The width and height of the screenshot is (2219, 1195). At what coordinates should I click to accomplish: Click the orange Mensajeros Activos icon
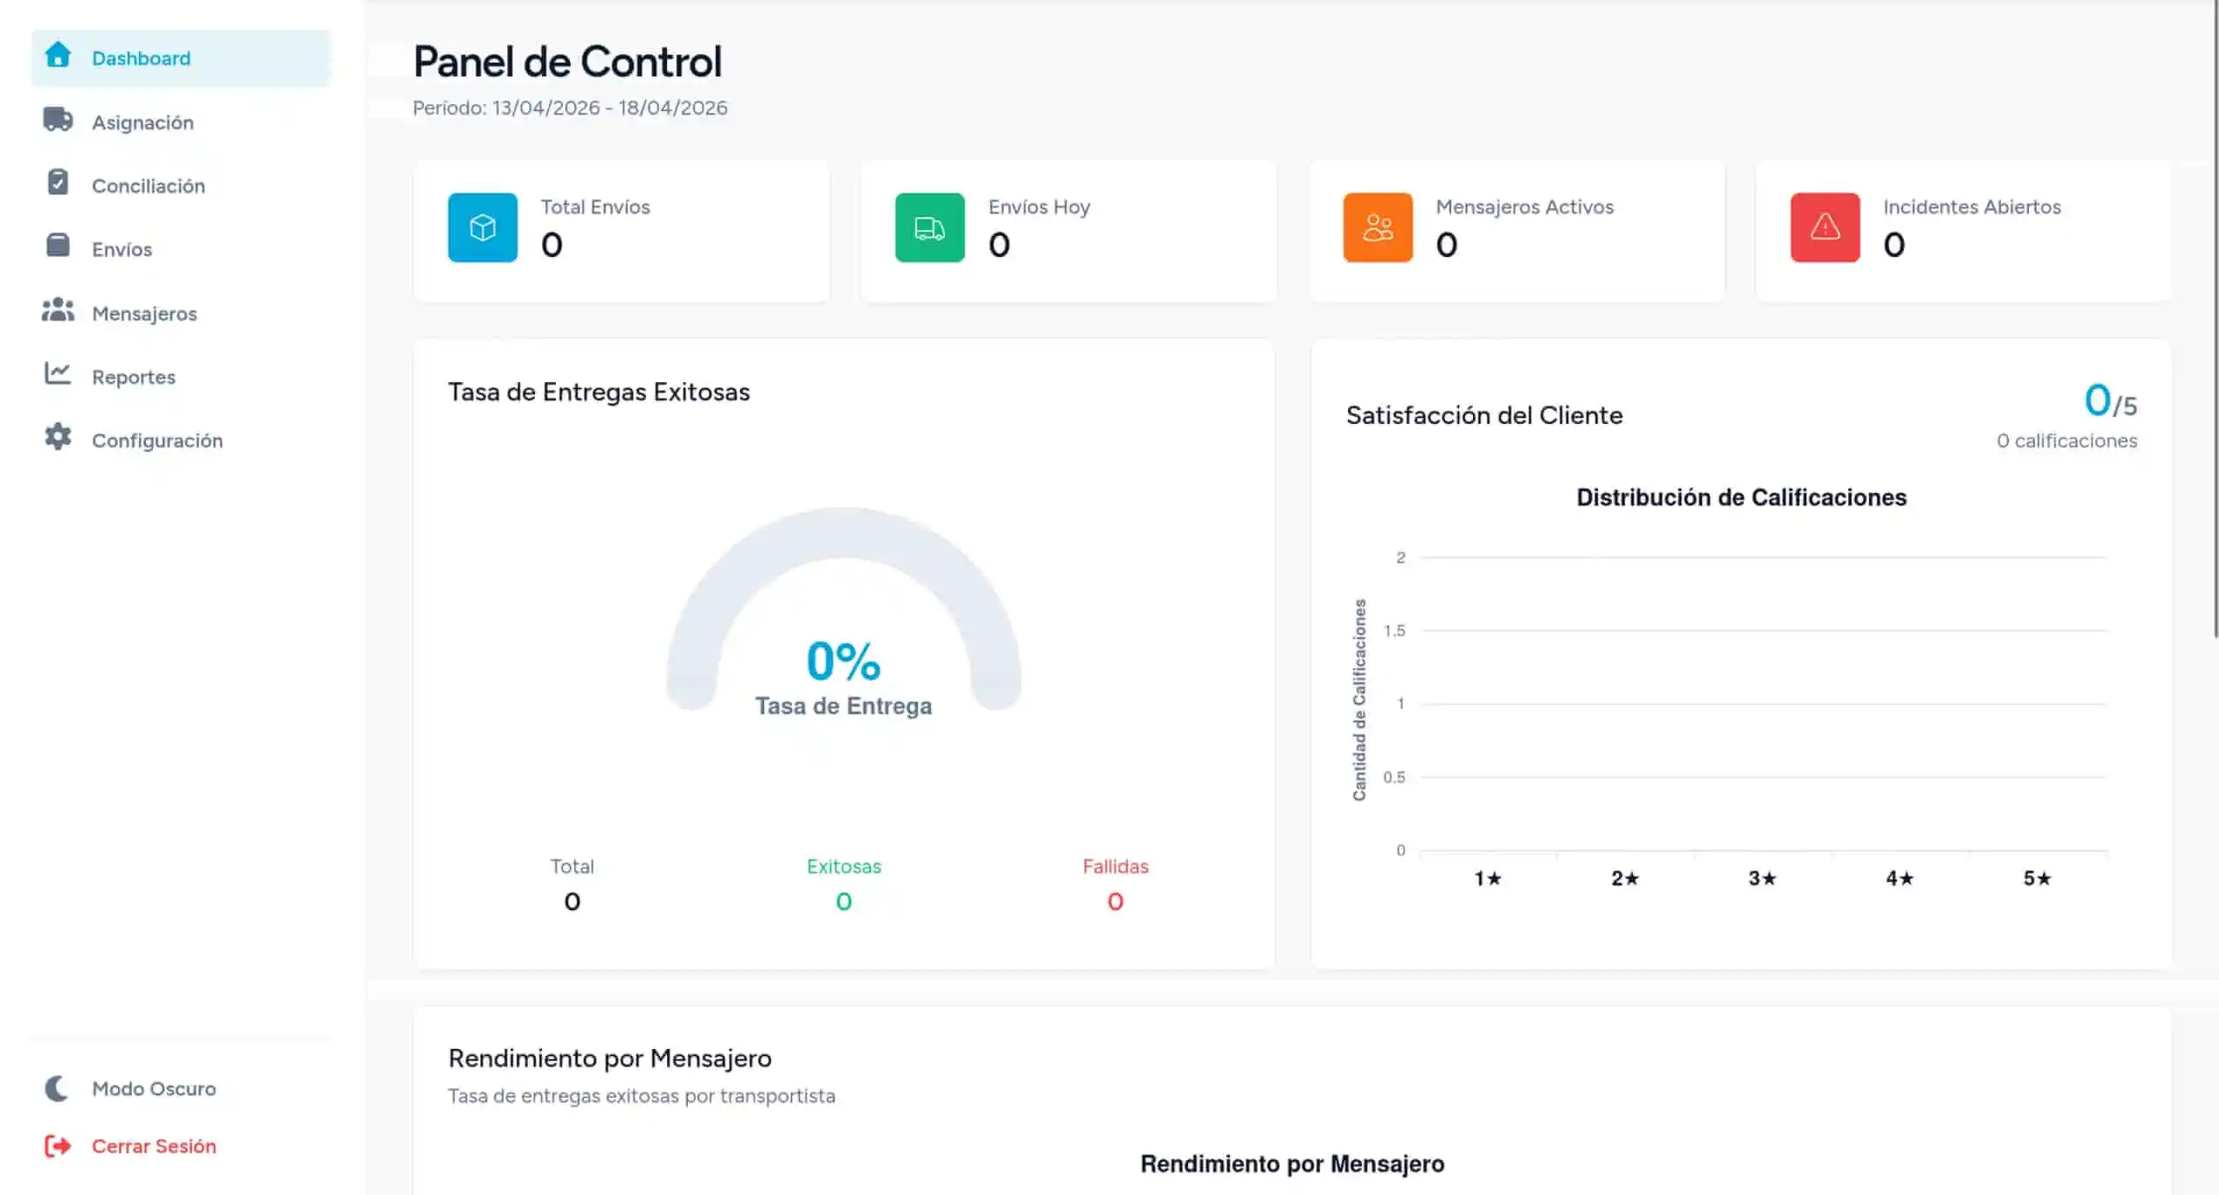tap(1377, 228)
